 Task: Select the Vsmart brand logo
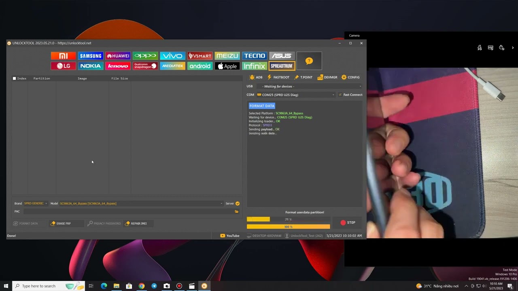pos(200,56)
